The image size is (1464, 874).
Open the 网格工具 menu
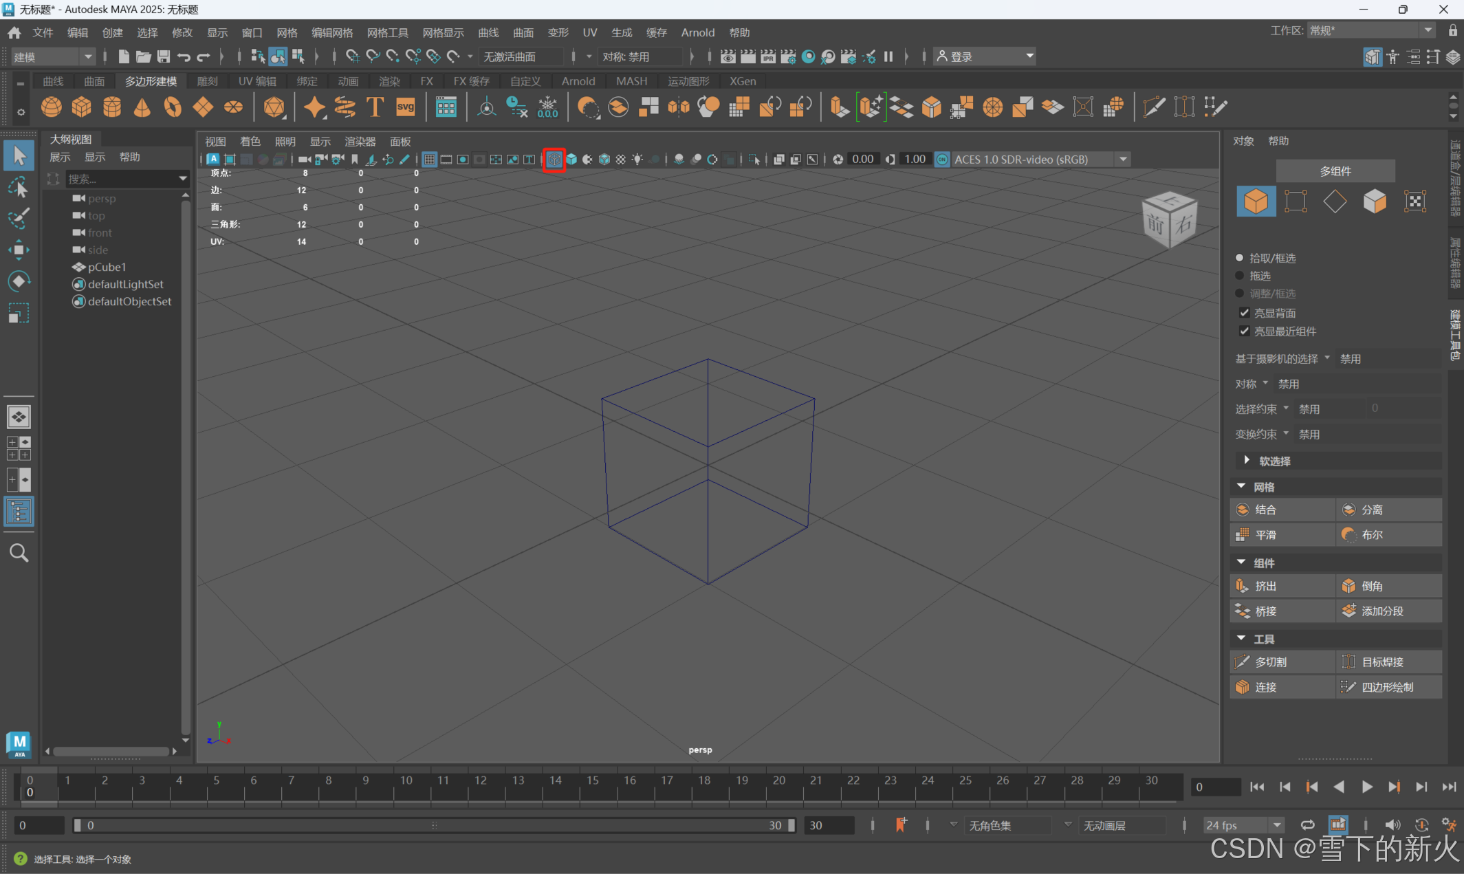[x=387, y=32]
